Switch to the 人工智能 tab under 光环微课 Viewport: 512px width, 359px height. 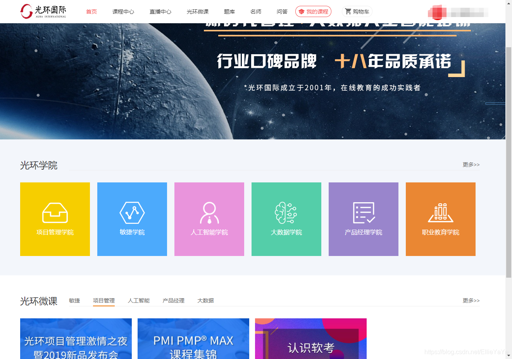point(138,301)
